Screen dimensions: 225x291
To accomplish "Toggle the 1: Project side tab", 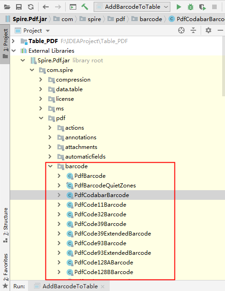I will coord(5,44).
